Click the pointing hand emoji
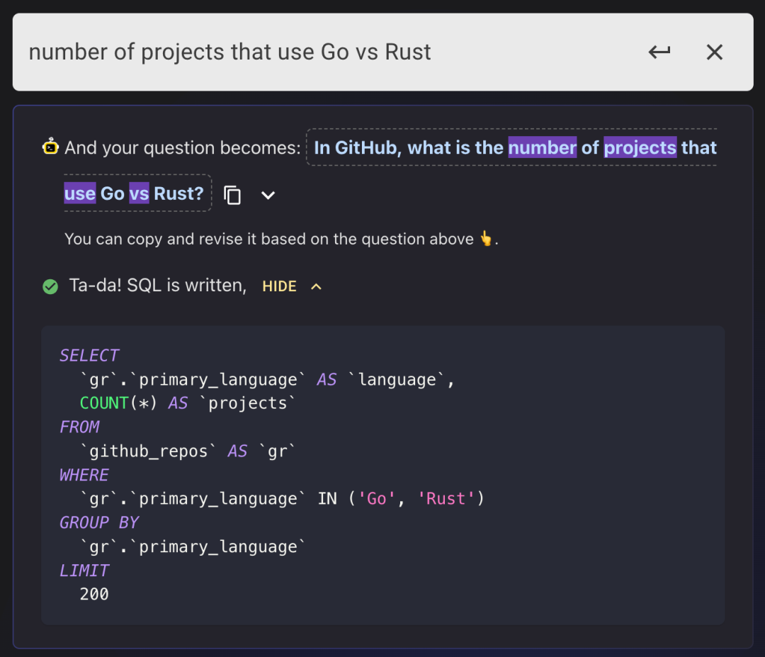The image size is (765, 657). coord(486,239)
